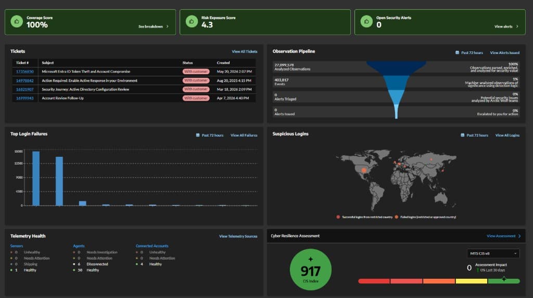533x298 pixels.
Task: Open View Assessment
Action: point(501,236)
